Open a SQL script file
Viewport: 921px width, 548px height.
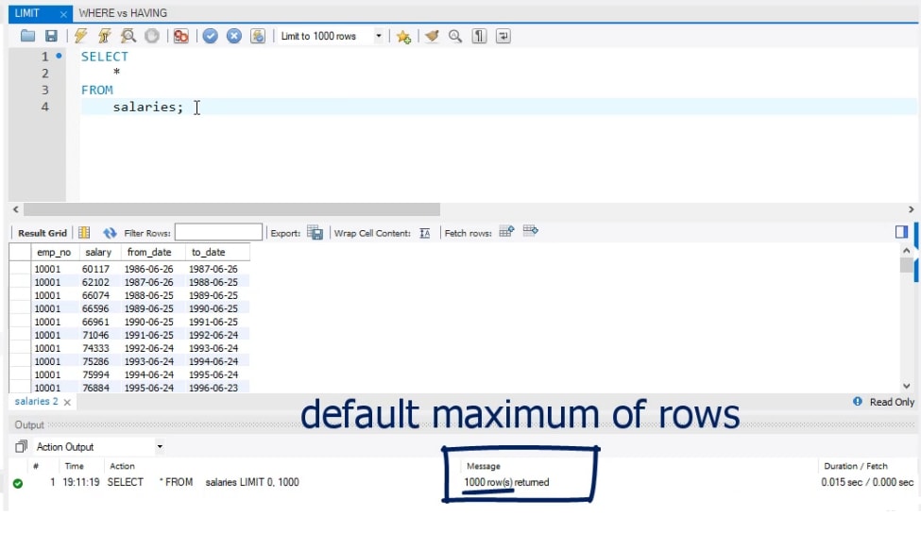coord(28,36)
